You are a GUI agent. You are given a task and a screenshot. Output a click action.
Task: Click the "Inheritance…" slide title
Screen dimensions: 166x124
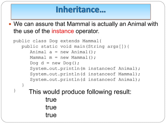(x=81, y=11)
